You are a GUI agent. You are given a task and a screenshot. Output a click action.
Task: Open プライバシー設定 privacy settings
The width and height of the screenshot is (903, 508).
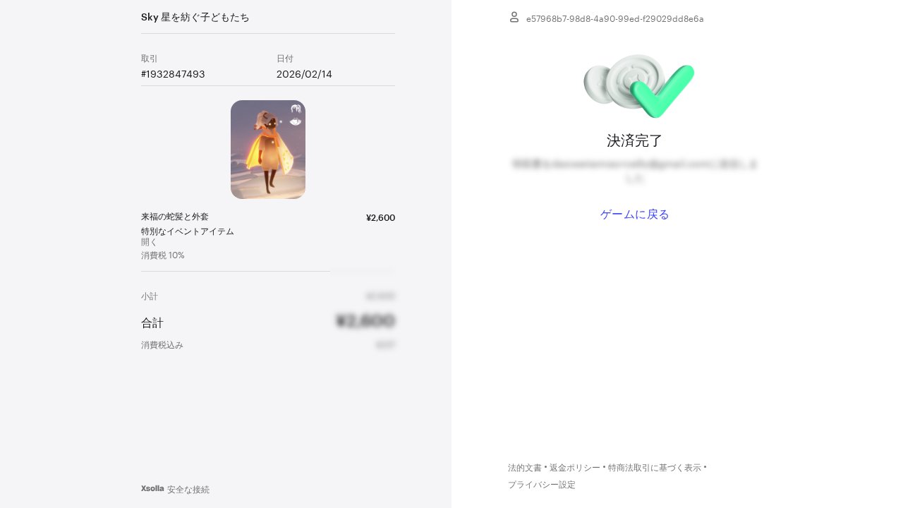coord(542,485)
